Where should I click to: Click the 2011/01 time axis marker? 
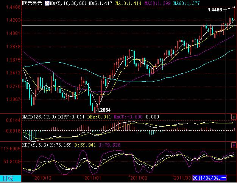tap(93, 178)
